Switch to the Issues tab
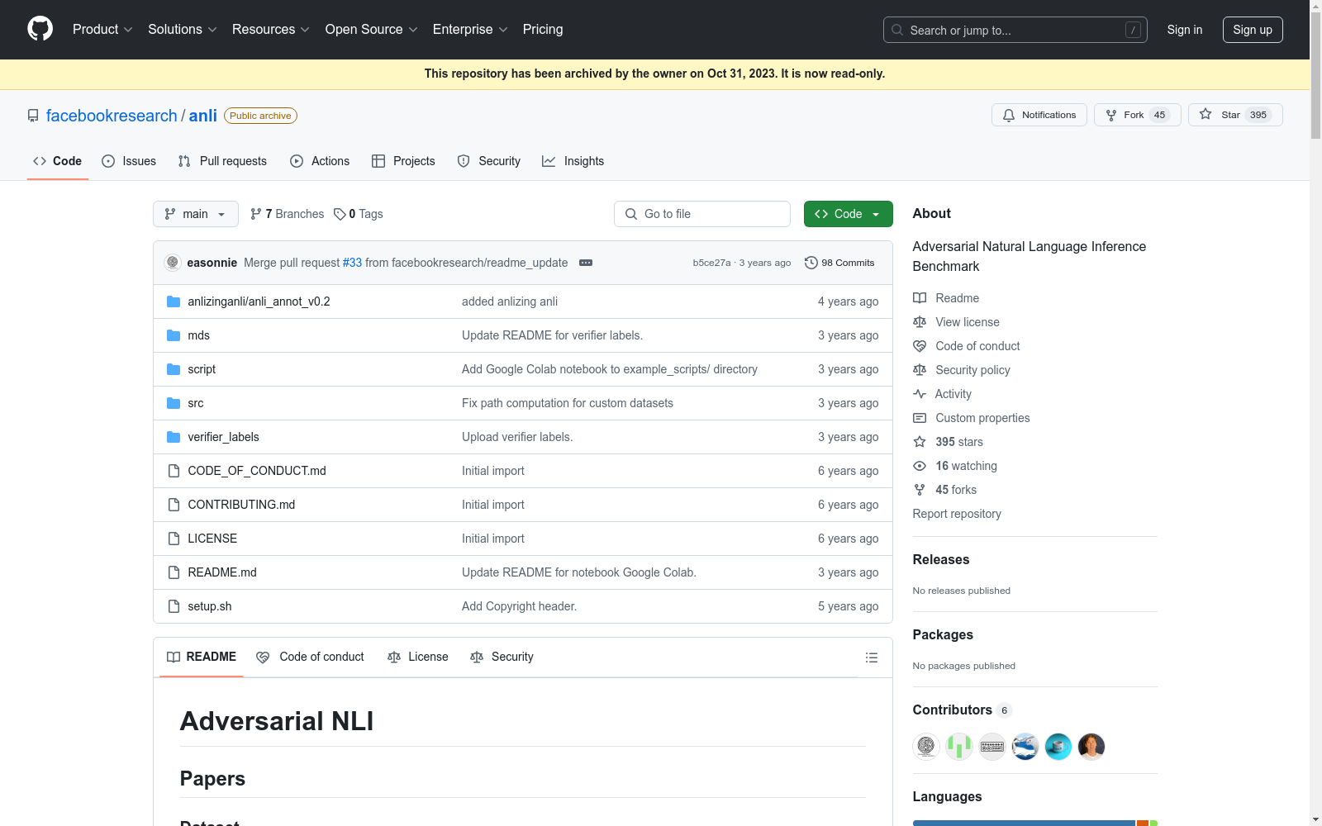The image size is (1322, 826). 129,161
